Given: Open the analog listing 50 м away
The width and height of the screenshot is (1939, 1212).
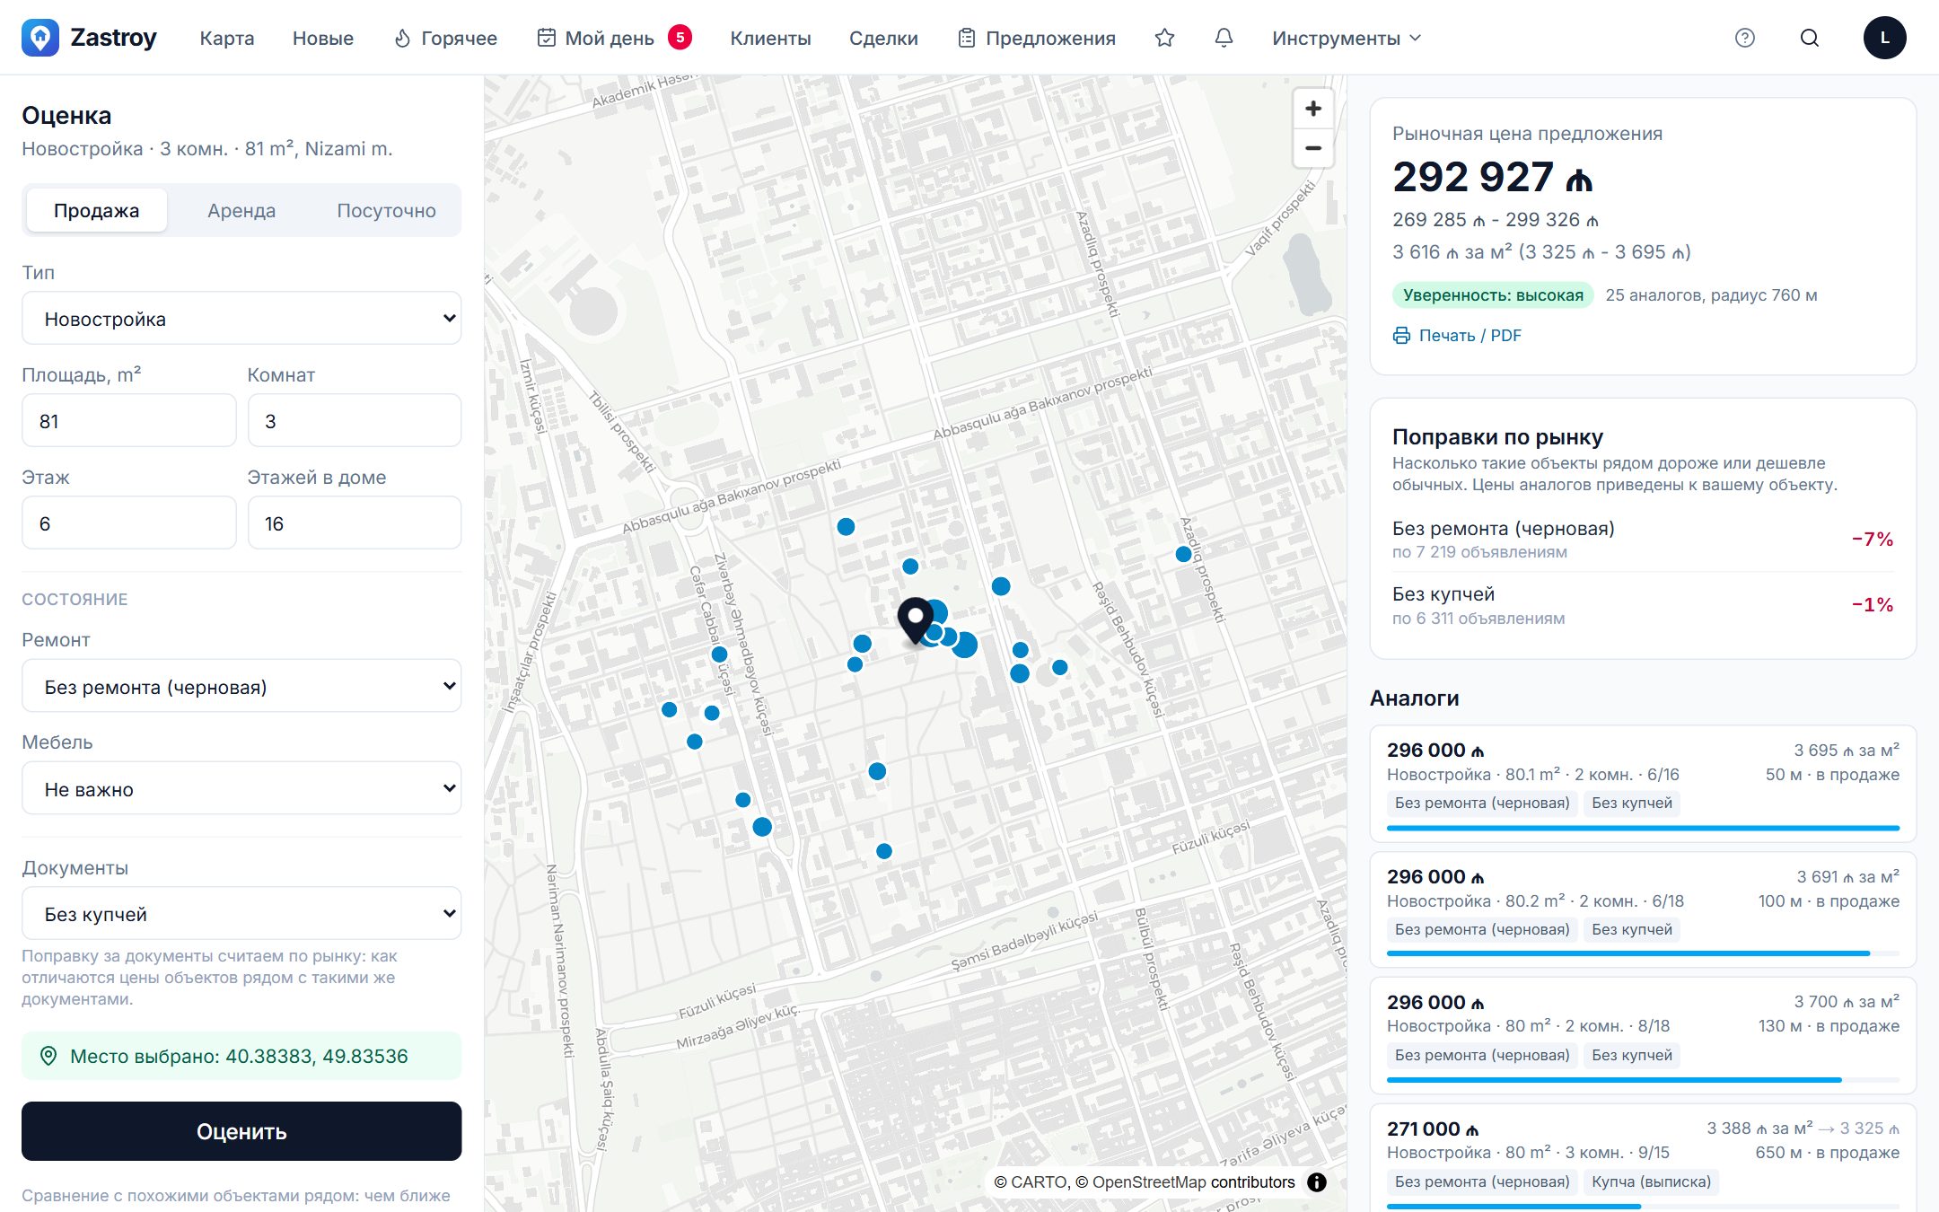Looking at the screenshot, I should pos(1643,784).
